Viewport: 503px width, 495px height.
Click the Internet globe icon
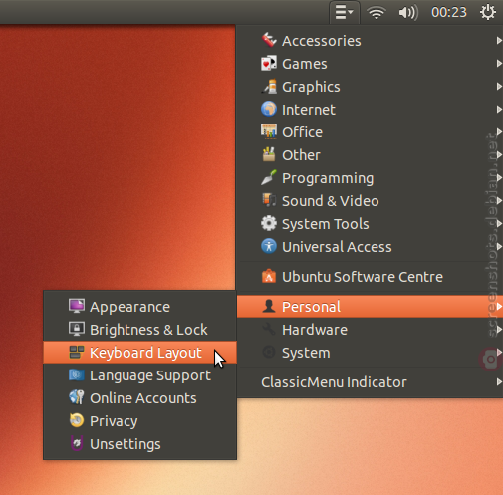click(269, 109)
